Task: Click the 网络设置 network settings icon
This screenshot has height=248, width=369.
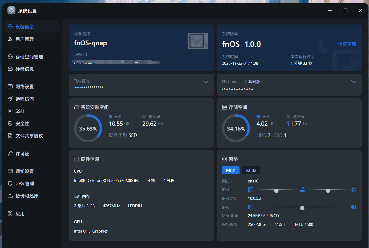Action: (x=10, y=87)
